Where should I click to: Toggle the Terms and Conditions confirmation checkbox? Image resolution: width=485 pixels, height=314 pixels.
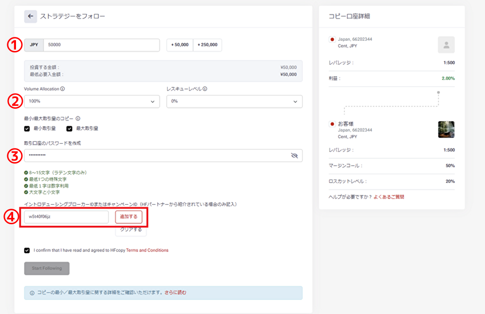click(x=27, y=250)
